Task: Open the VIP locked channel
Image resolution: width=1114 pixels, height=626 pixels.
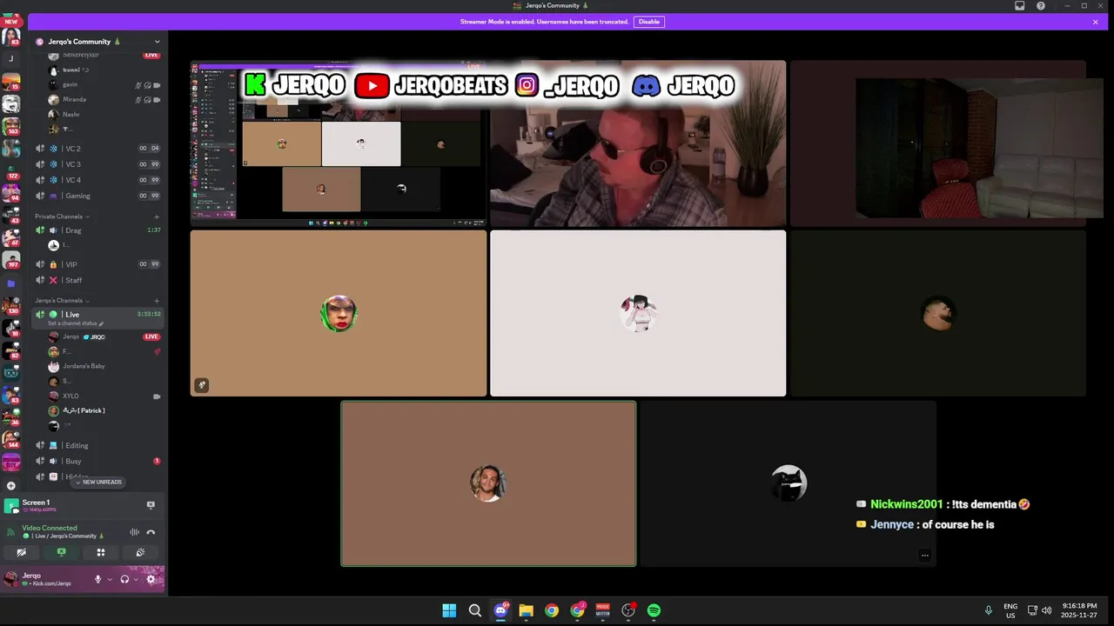Action: 97,264
